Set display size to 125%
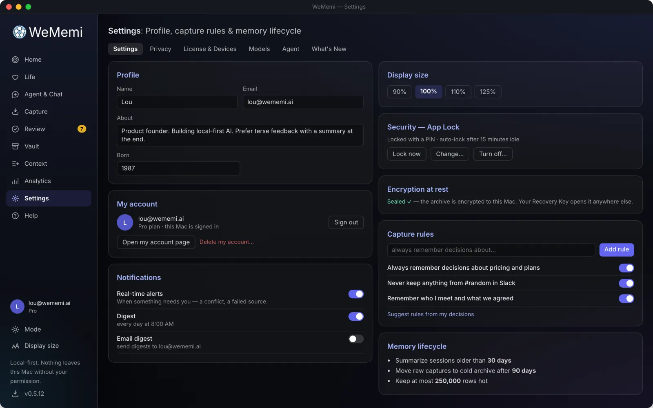The width and height of the screenshot is (653, 408). tap(488, 92)
